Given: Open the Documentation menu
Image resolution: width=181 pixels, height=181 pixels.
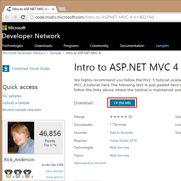Looking at the screenshot, I should point(132,46).
